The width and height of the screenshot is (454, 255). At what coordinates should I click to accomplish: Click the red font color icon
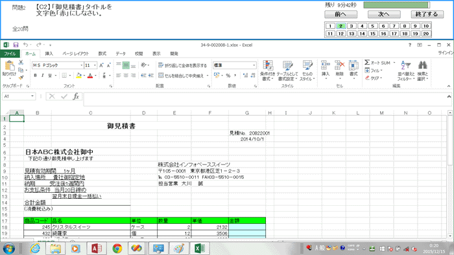[x=90, y=76]
